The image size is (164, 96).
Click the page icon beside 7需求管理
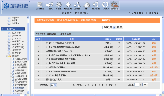coord(9,50)
